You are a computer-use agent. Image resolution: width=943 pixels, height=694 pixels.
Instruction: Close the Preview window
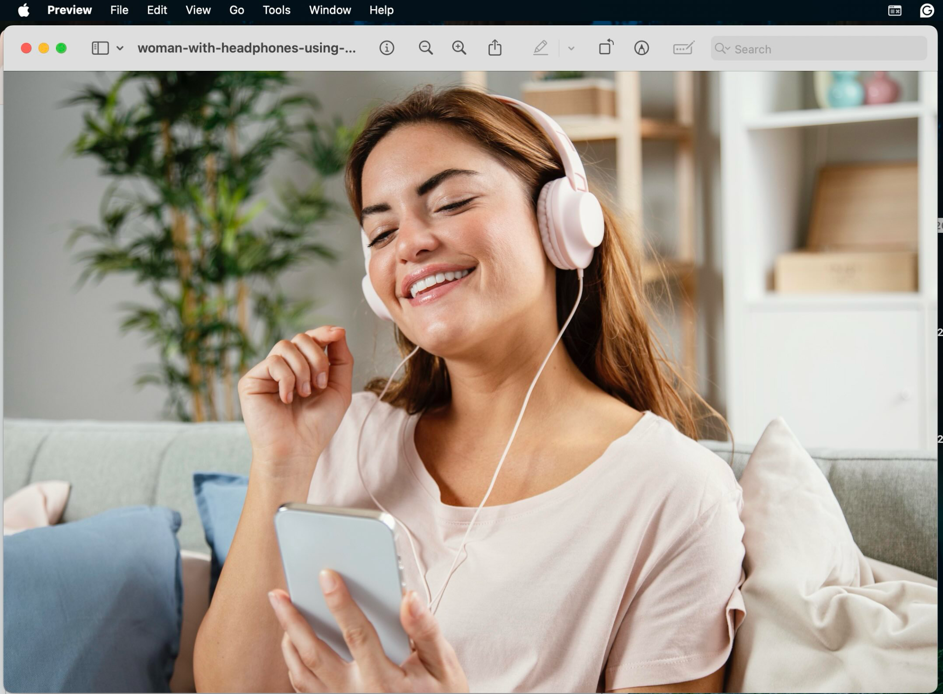coord(26,48)
